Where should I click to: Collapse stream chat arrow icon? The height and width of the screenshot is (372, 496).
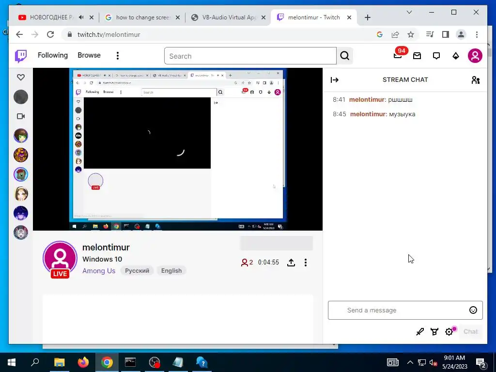point(335,80)
